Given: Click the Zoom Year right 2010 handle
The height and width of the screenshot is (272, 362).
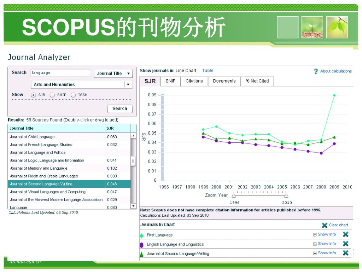Looking at the screenshot, I should click(286, 196).
